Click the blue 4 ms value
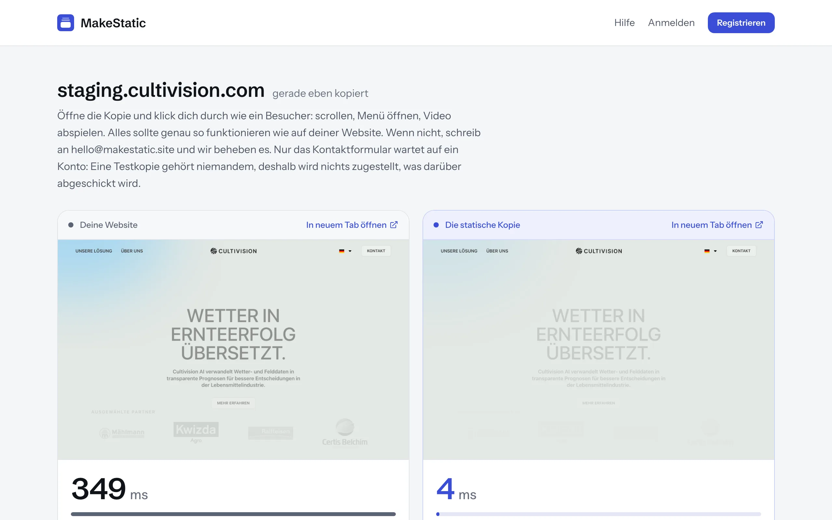The height and width of the screenshot is (520, 832). point(456,489)
